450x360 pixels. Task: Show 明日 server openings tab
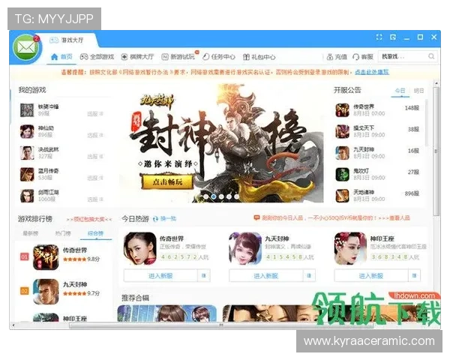[x=418, y=91]
